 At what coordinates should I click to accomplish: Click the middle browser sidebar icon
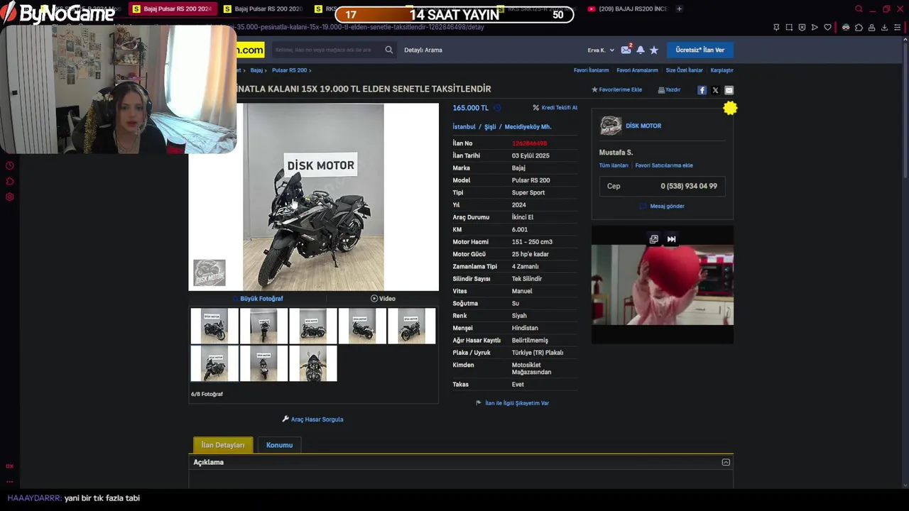(x=10, y=181)
